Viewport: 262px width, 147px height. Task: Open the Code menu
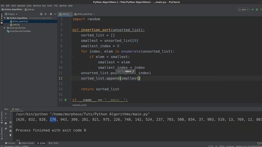click(29, 6)
